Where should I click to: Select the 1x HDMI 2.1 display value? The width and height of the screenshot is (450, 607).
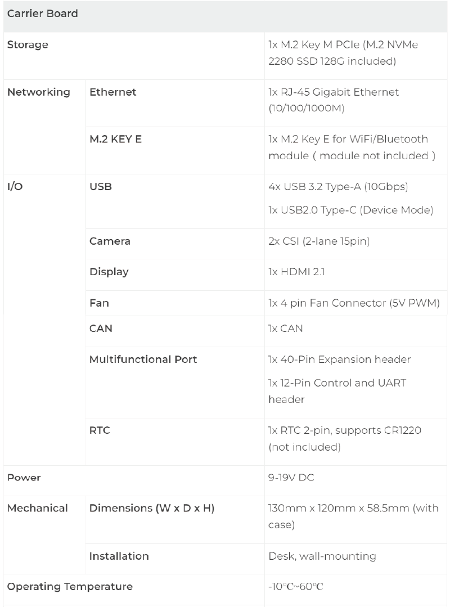coord(296,272)
